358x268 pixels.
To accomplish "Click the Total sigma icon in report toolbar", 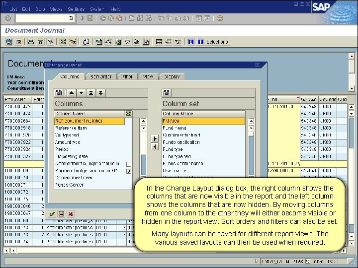I will [x=63, y=42].
